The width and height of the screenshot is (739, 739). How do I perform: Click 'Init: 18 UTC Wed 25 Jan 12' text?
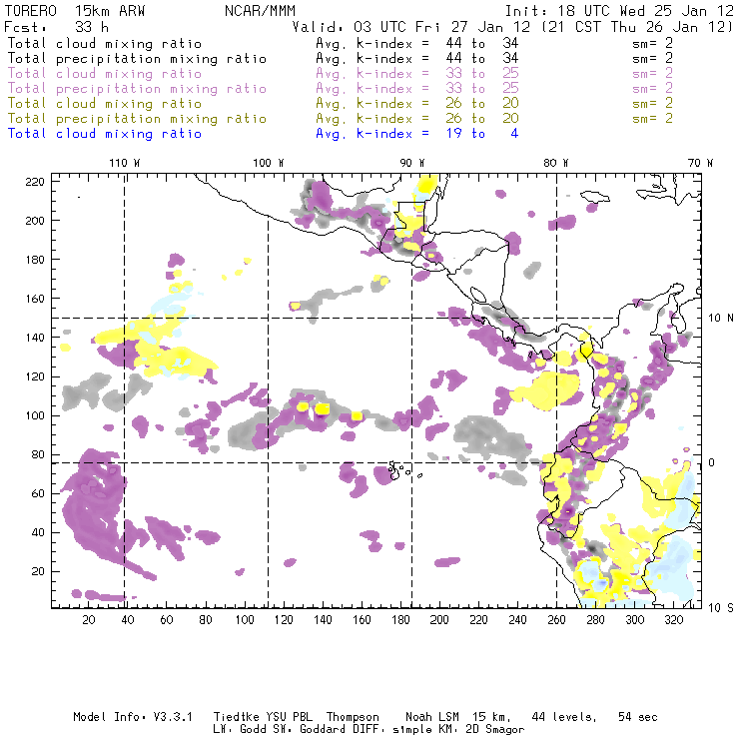point(619,11)
